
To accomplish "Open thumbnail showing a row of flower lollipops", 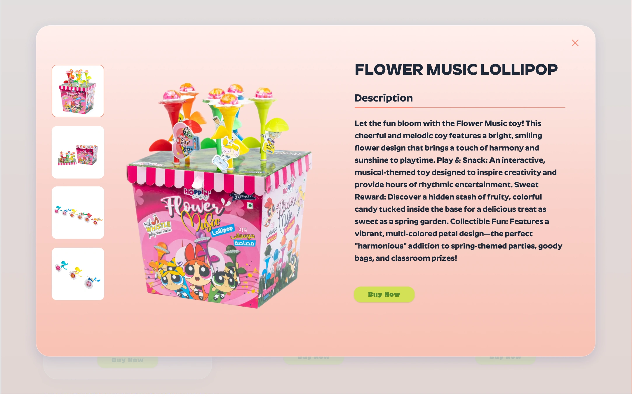I will 78,213.
